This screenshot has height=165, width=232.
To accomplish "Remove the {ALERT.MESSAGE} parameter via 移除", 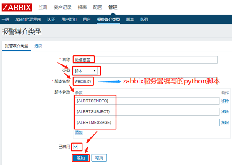I will [225, 122].
